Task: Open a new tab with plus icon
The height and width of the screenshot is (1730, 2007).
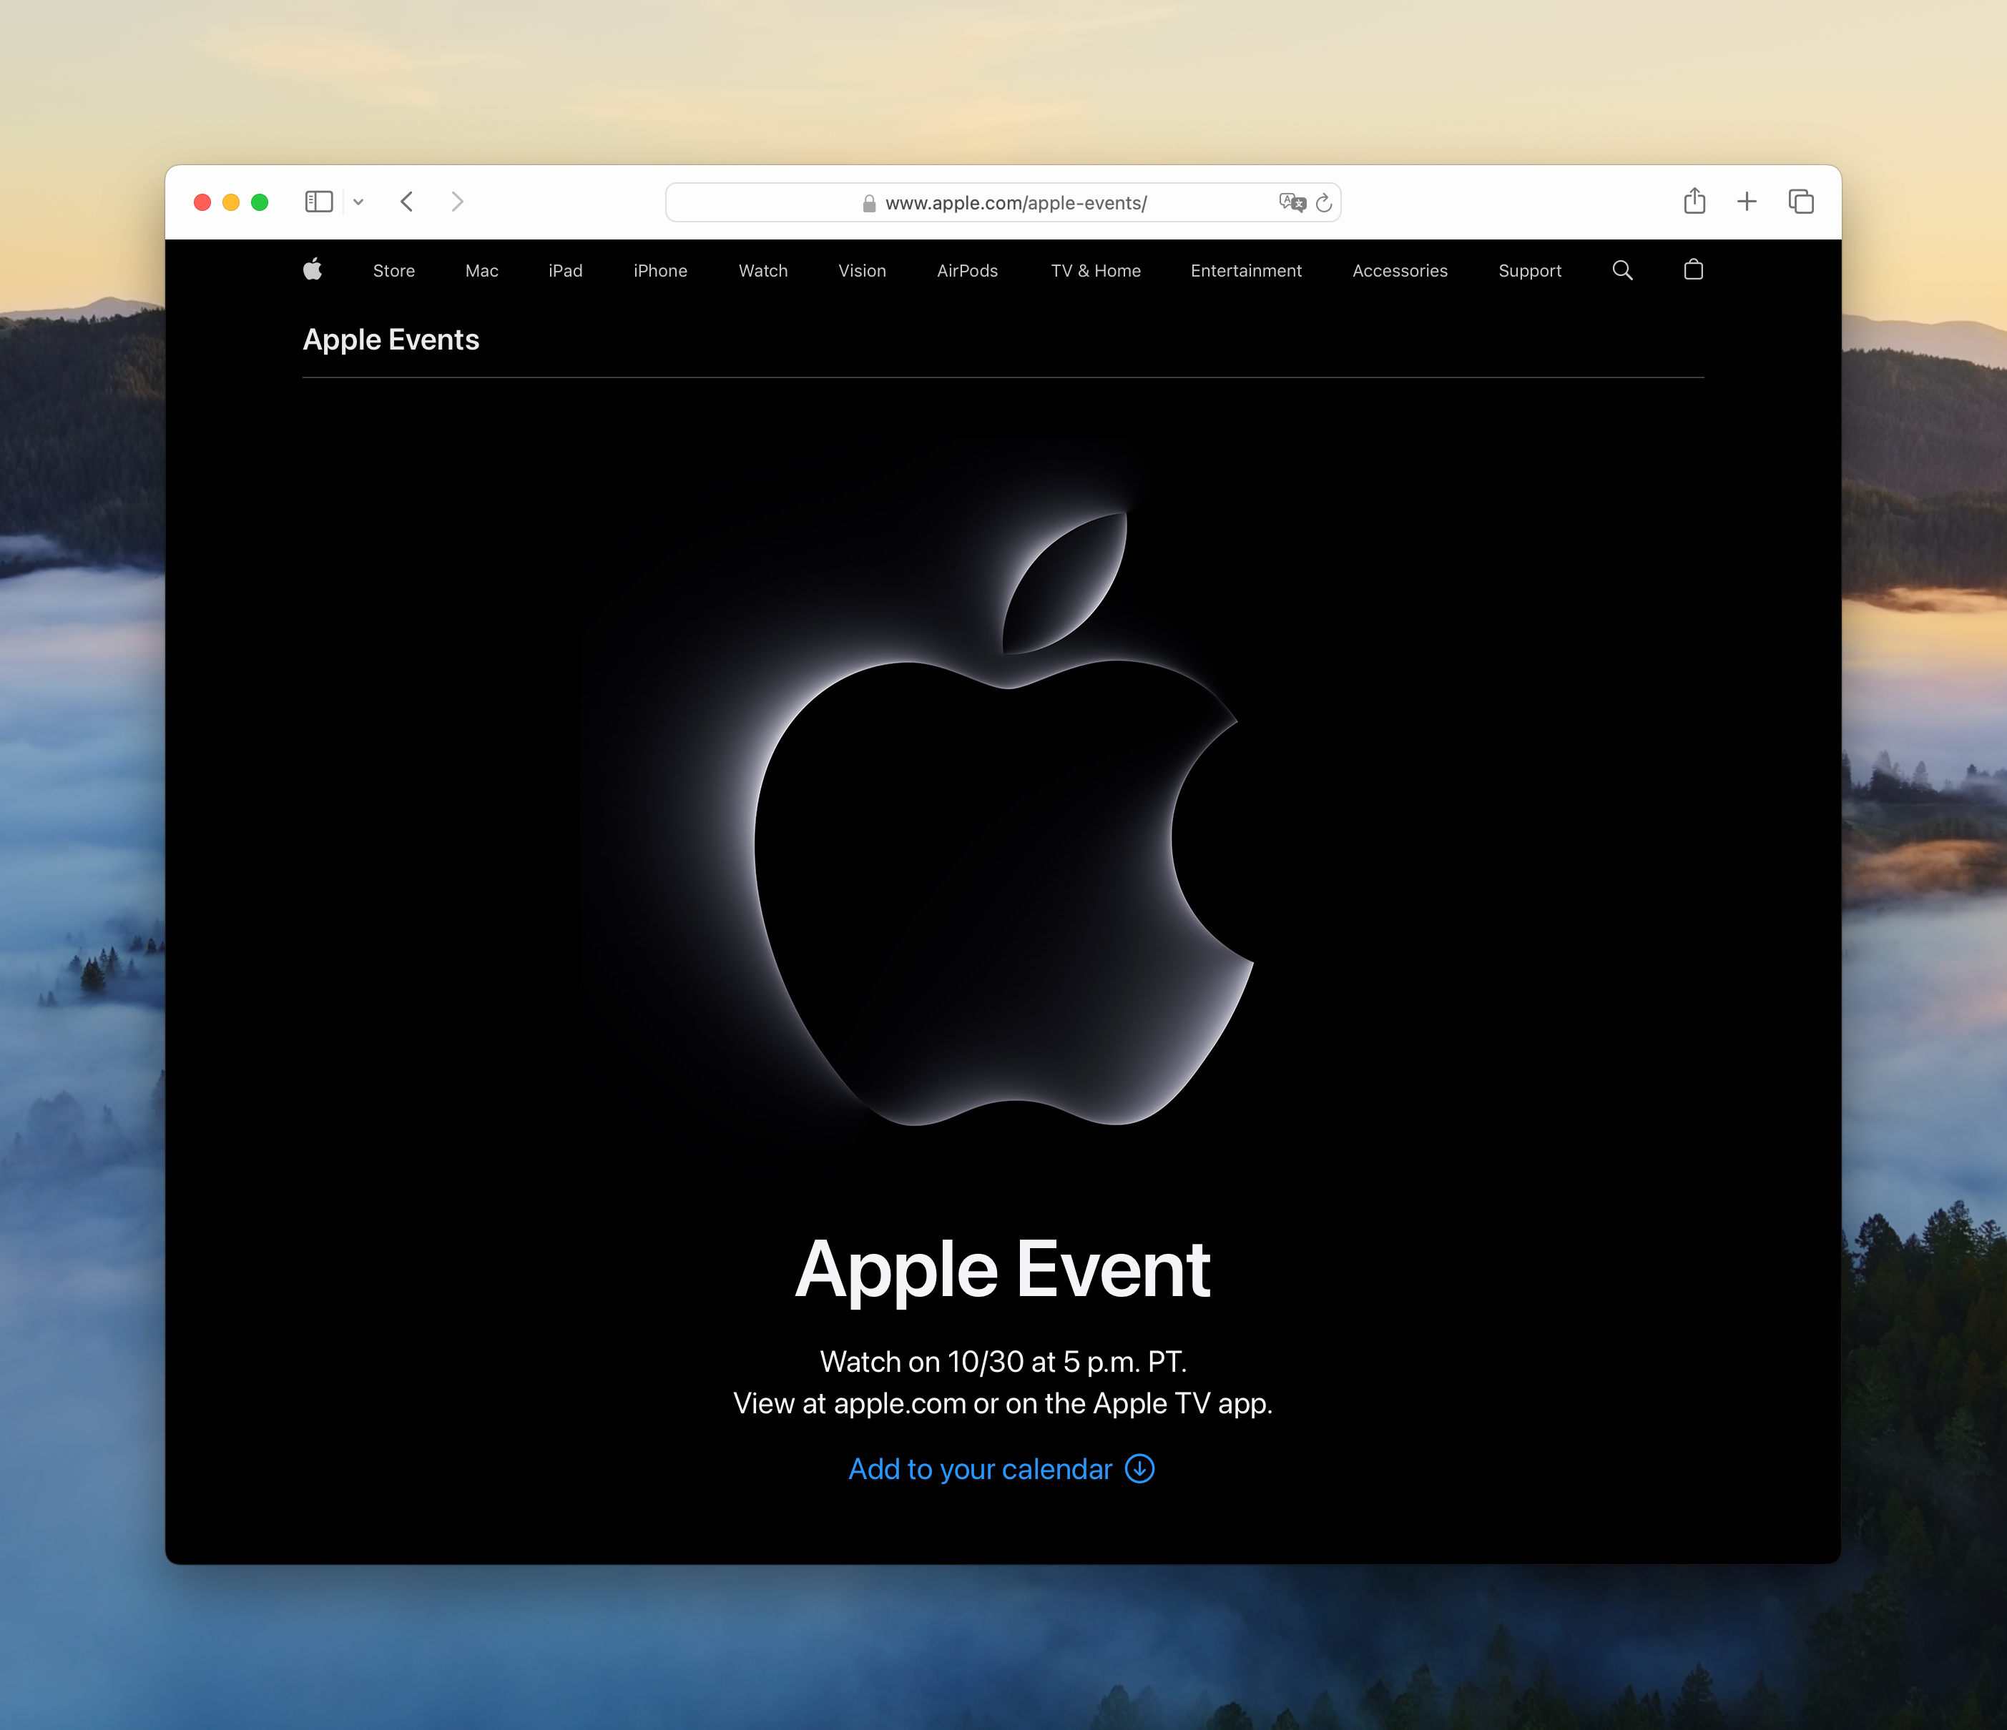Action: (x=1747, y=202)
